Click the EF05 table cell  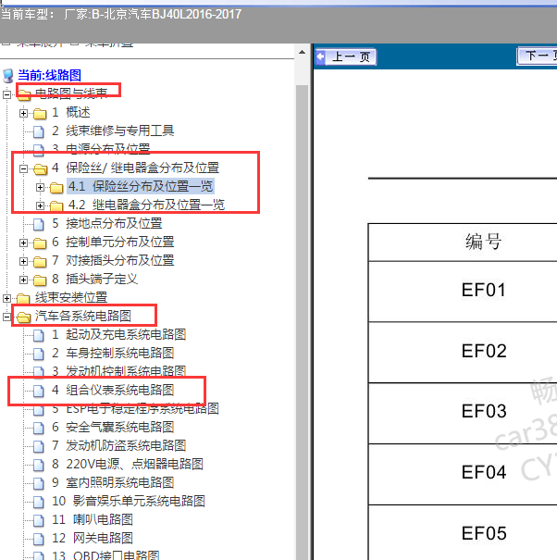tap(463, 532)
